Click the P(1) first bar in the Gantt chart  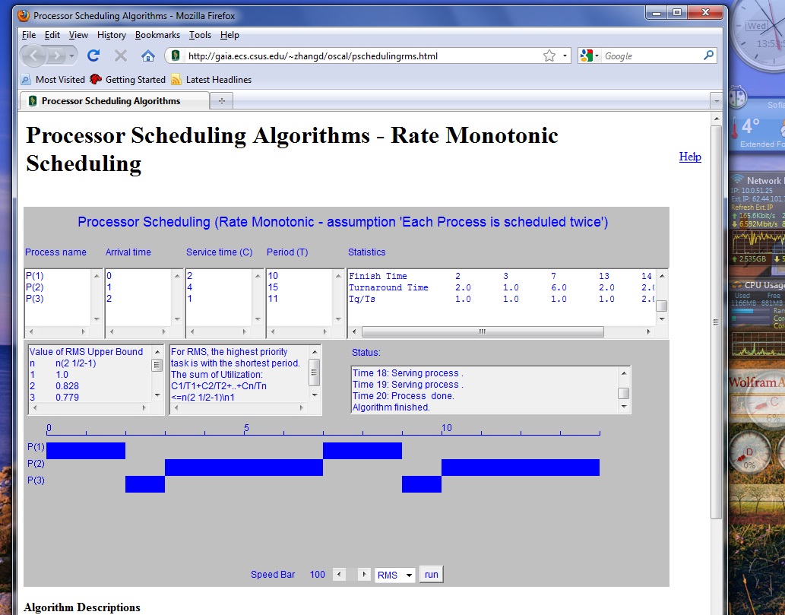(86, 451)
